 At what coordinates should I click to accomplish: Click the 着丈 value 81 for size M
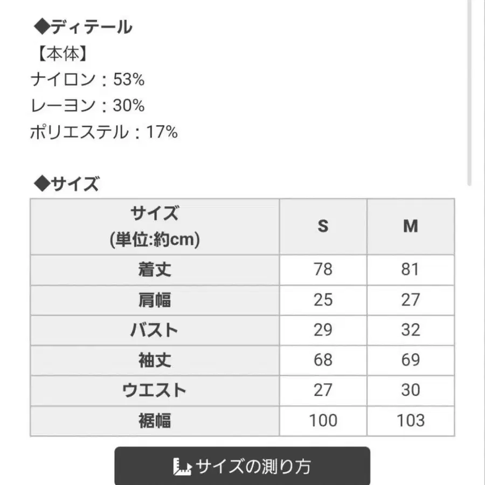coord(410,269)
